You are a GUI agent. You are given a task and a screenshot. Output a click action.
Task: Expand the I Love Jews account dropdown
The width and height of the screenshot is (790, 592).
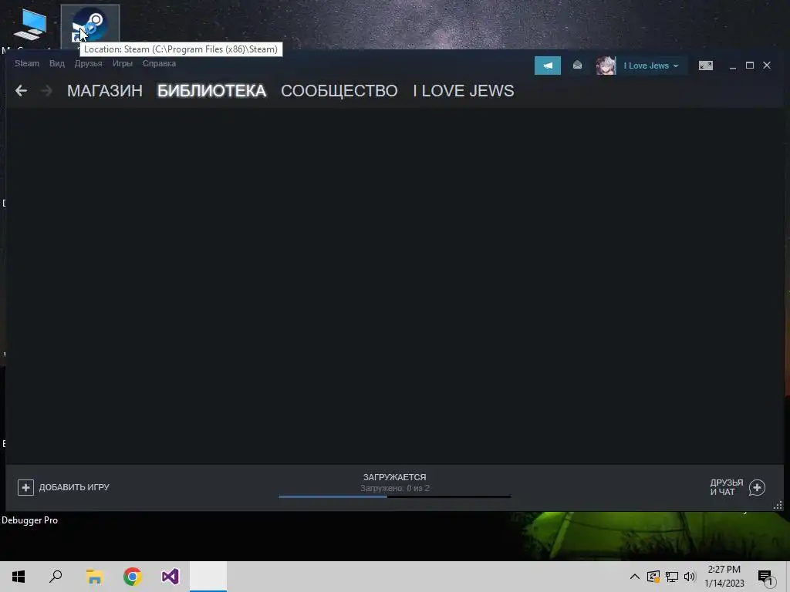tap(651, 66)
